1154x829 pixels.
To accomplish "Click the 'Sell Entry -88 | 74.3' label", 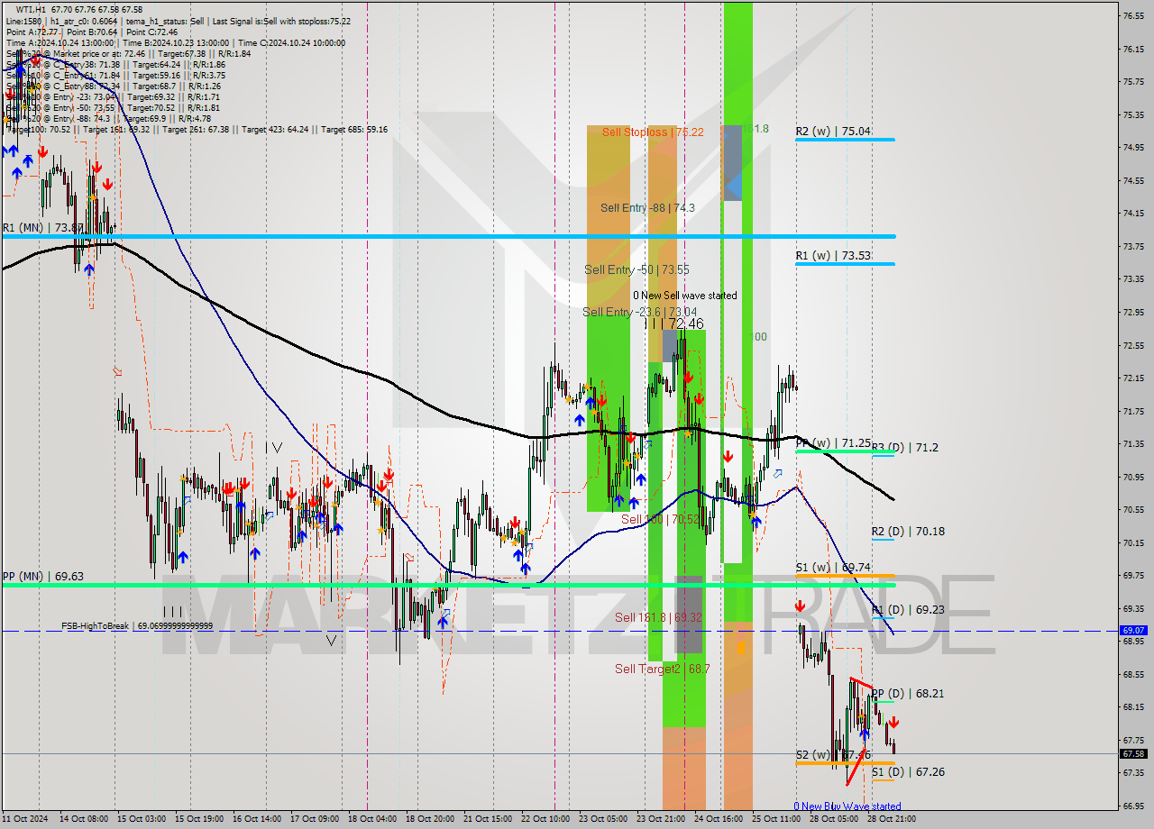I will click(647, 207).
